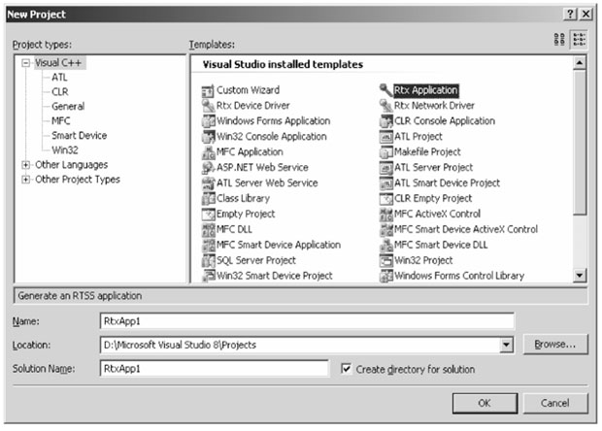Open the Location dropdown list
602x431 pixels.
coord(507,345)
